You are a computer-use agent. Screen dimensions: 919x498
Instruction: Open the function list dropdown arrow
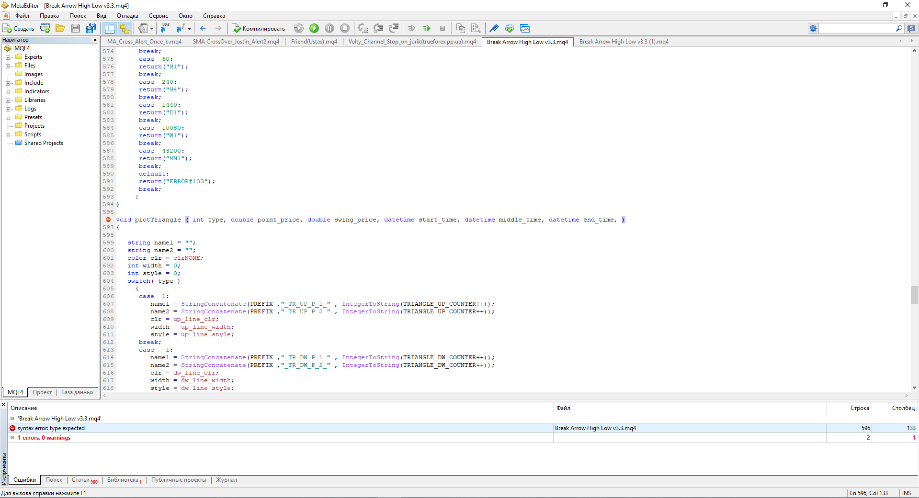tap(190, 29)
